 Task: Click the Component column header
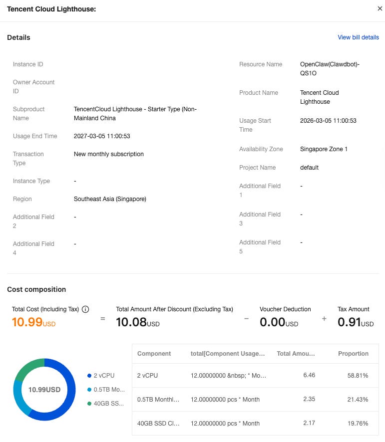click(x=154, y=354)
